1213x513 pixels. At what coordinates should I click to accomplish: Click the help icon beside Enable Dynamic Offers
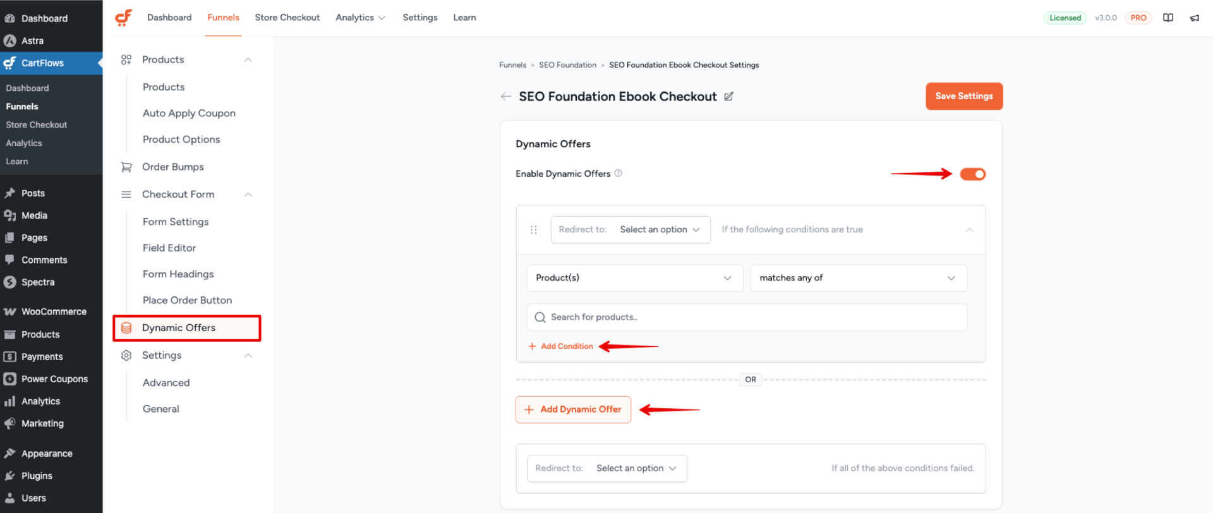click(619, 173)
